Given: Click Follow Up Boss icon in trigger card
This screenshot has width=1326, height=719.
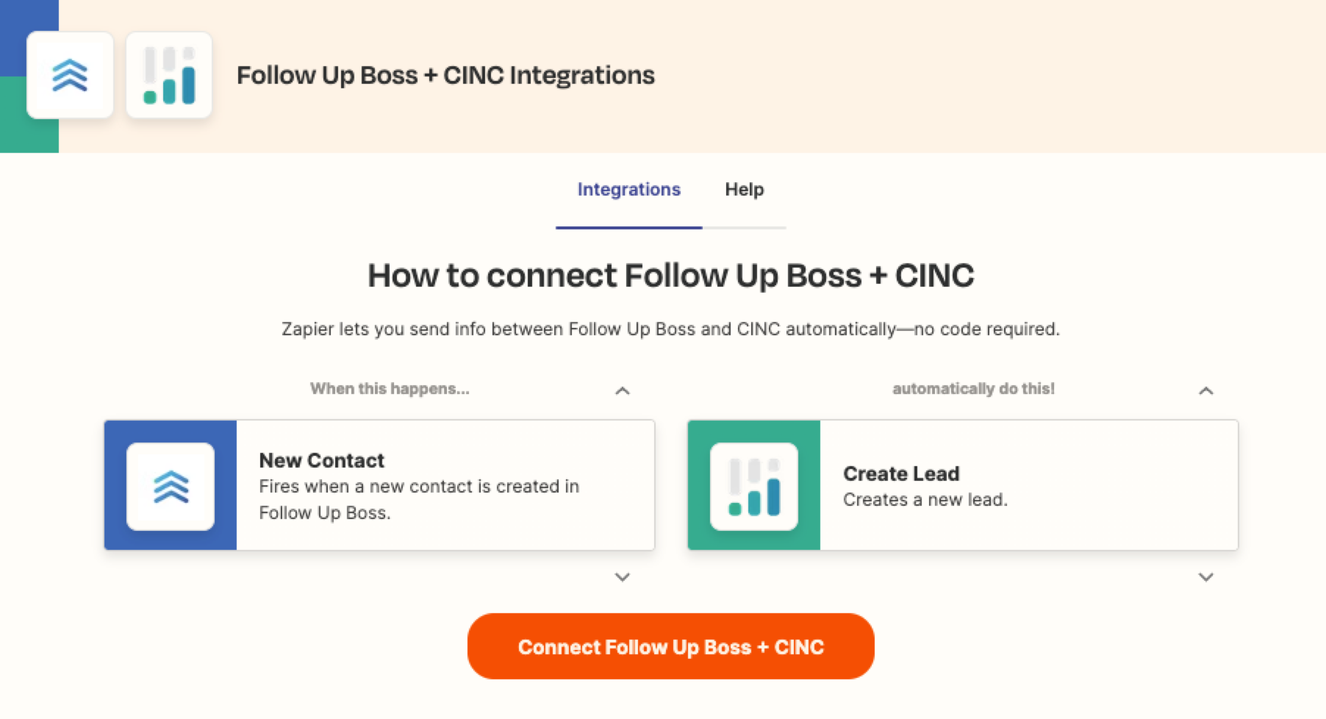Looking at the screenshot, I should tap(171, 486).
